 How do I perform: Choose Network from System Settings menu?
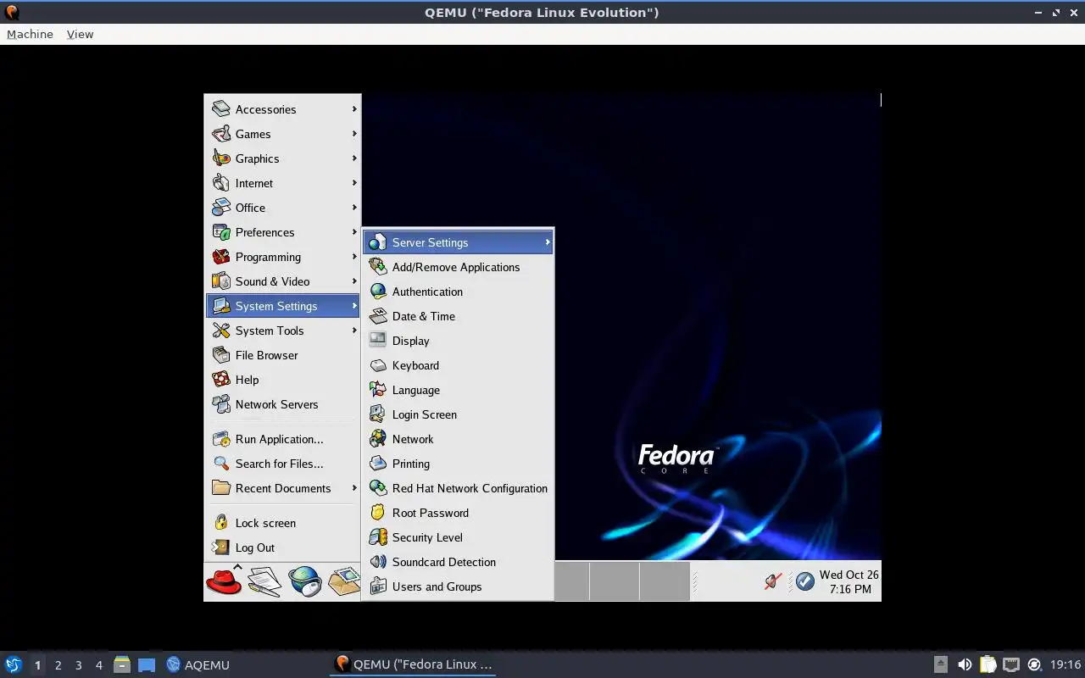point(458,439)
